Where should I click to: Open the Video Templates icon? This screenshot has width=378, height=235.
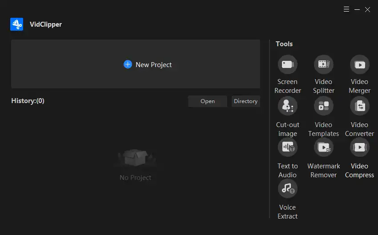point(323,106)
